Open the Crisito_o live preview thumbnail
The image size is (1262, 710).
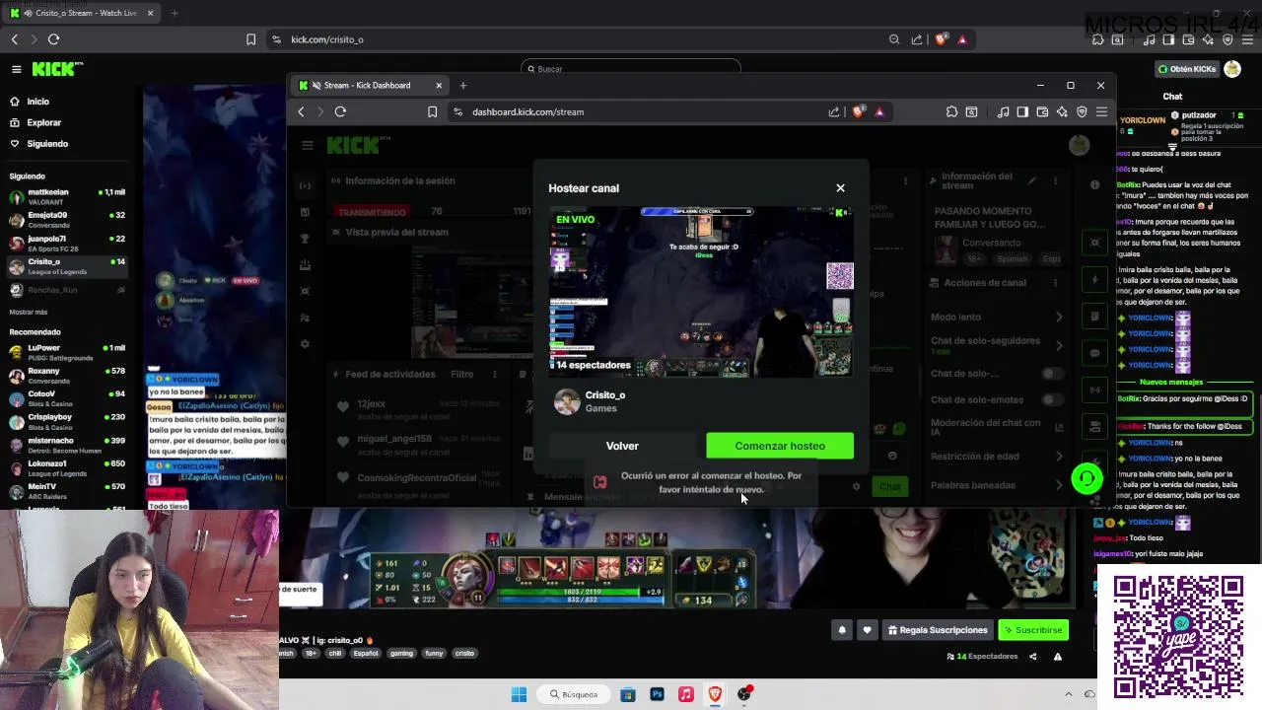click(701, 292)
